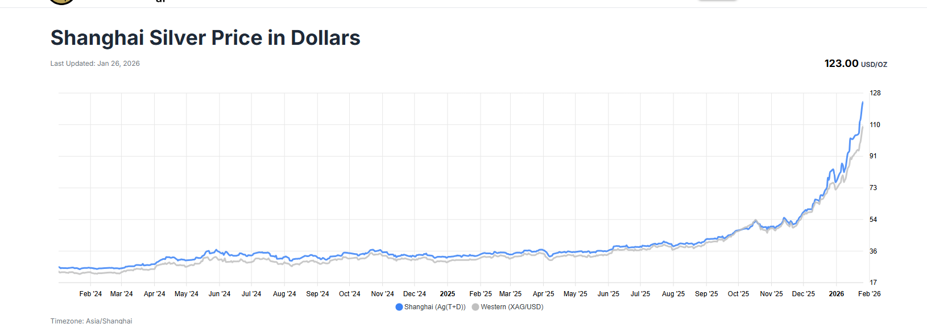Select the Feb '26 axis label
This screenshot has width=927, height=324.
coord(869,294)
